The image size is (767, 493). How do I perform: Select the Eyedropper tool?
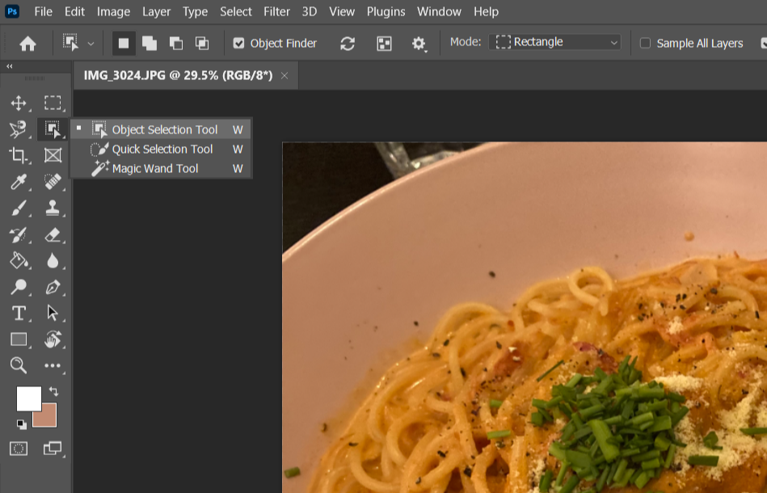click(x=19, y=182)
